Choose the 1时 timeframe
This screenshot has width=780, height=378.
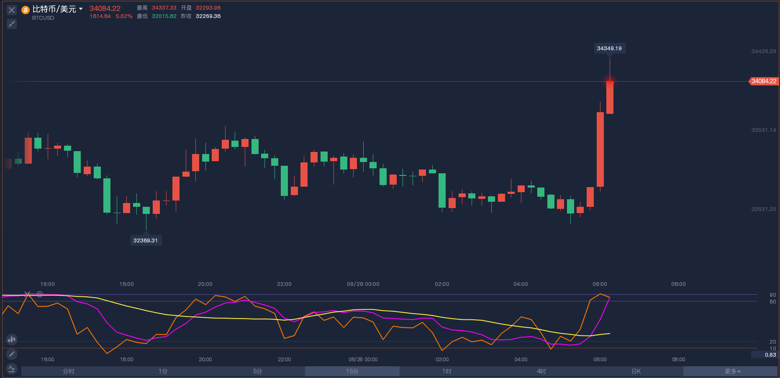(447, 371)
